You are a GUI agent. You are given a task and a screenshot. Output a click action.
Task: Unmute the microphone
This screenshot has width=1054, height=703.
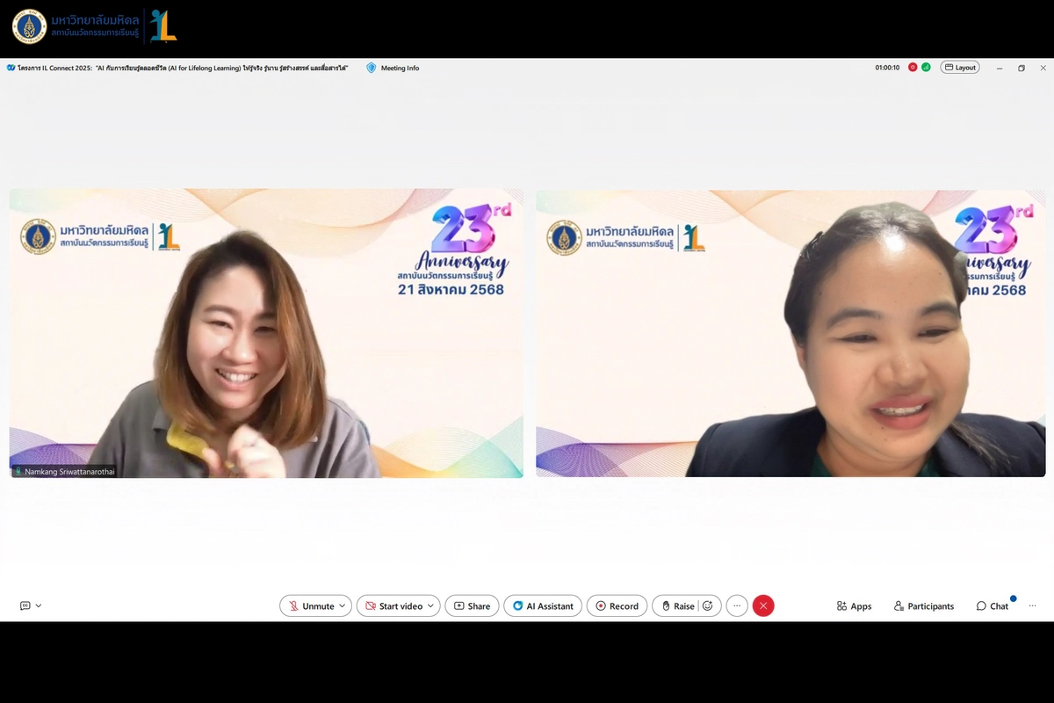[x=311, y=605]
